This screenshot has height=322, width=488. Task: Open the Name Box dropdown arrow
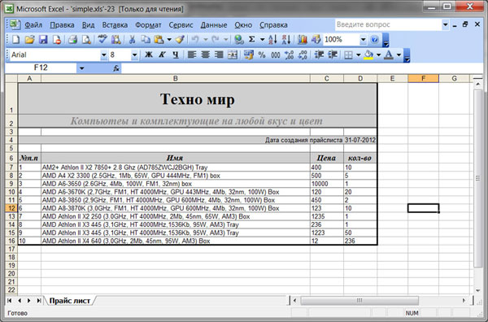[81, 68]
